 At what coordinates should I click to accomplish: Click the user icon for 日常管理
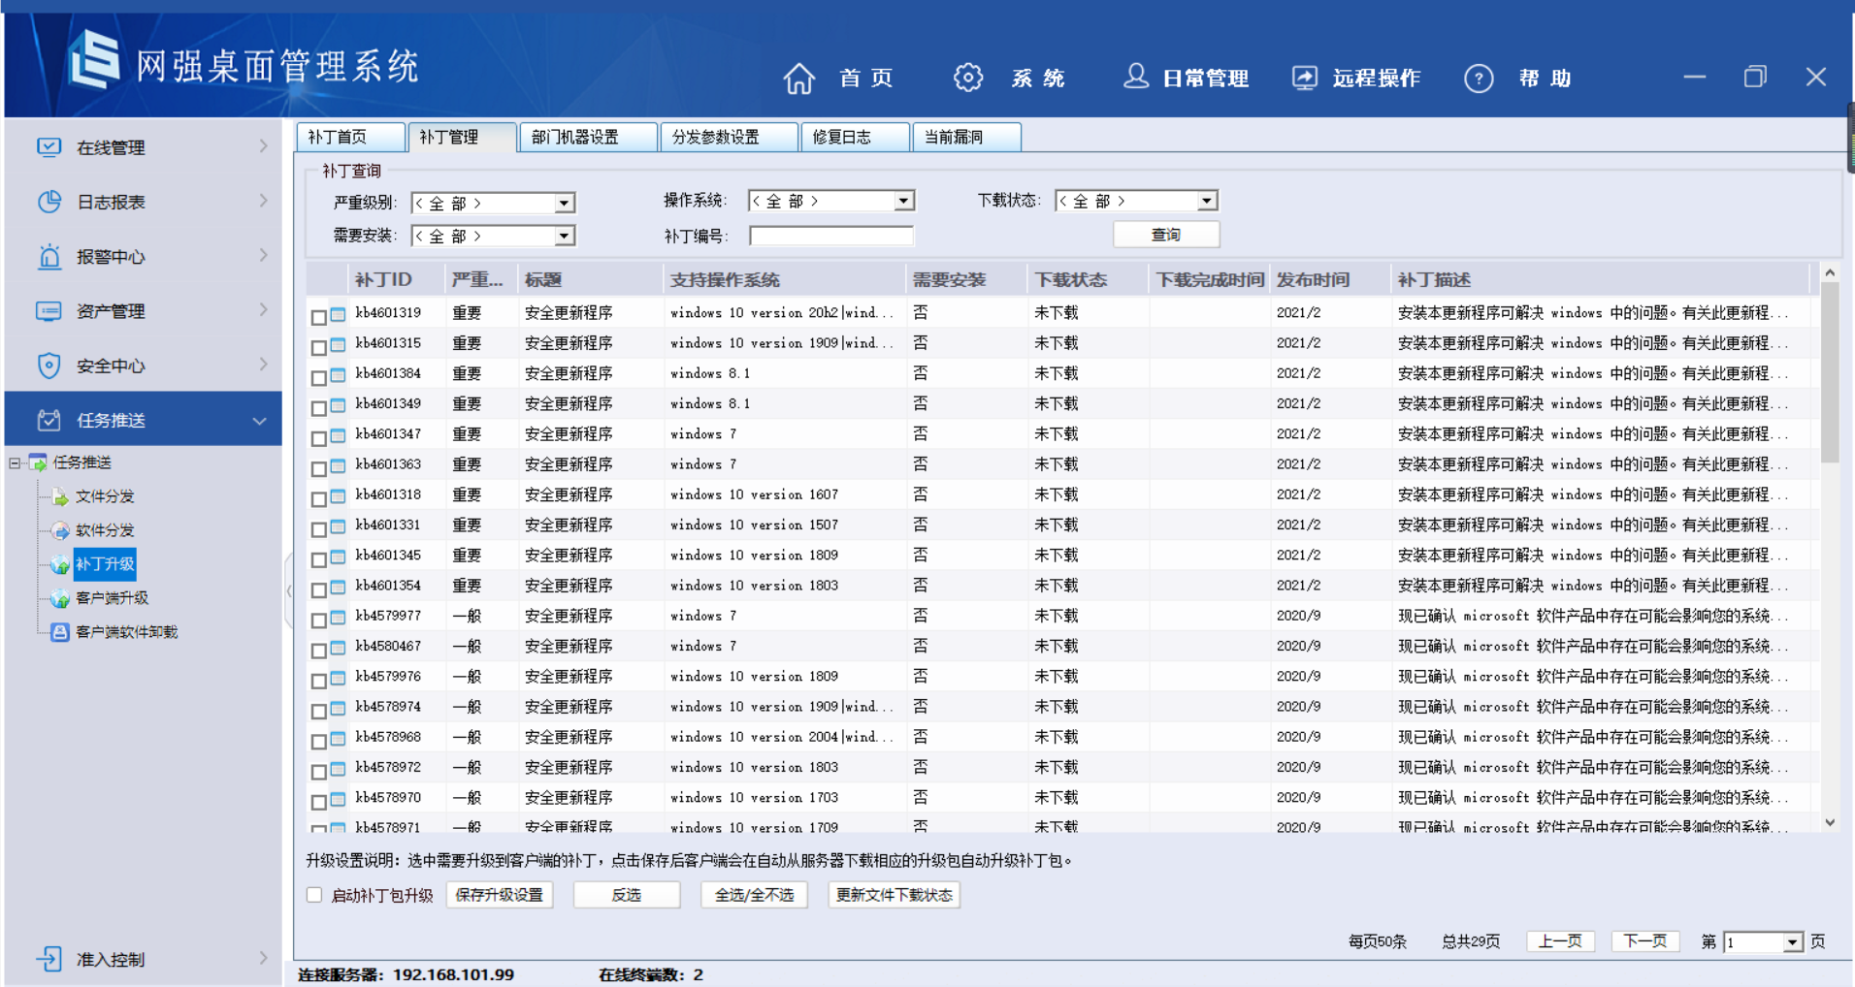[1136, 77]
